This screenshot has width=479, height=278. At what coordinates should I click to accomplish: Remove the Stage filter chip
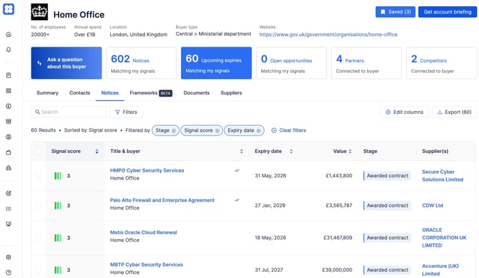173,131
